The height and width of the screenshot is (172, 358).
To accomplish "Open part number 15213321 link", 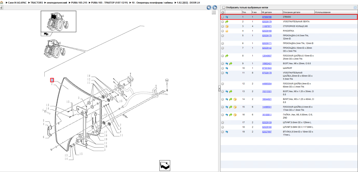I will click(267, 91).
